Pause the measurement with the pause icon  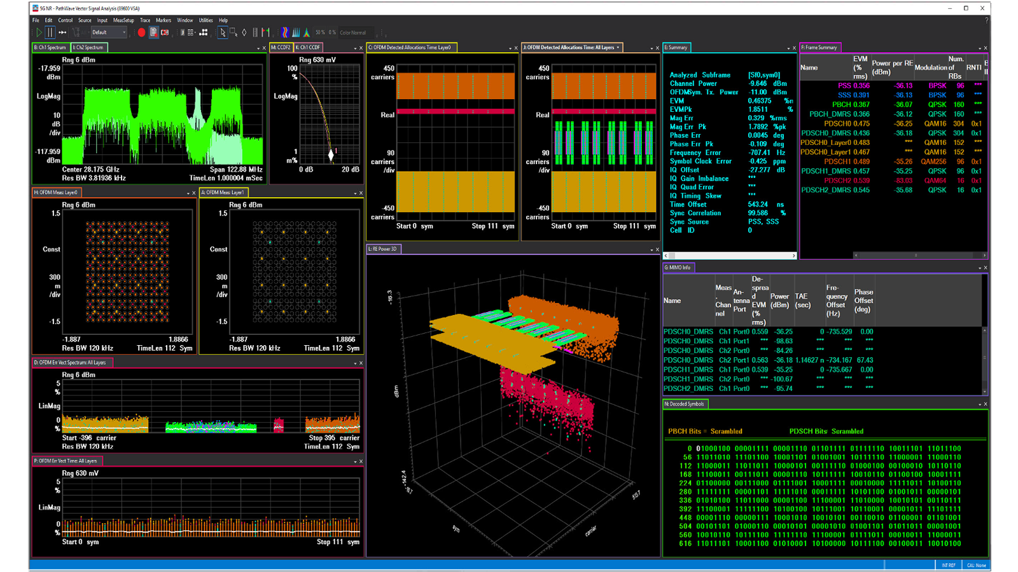[50, 32]
